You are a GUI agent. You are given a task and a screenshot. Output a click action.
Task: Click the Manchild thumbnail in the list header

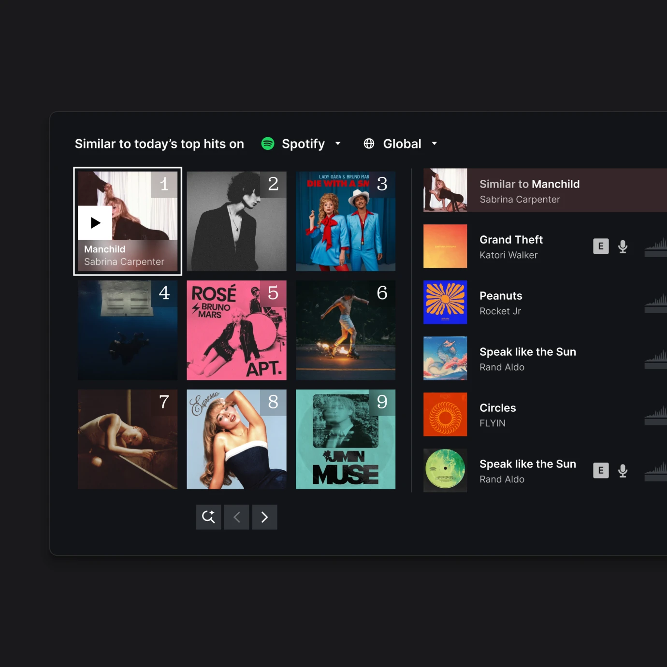(445, 190)
